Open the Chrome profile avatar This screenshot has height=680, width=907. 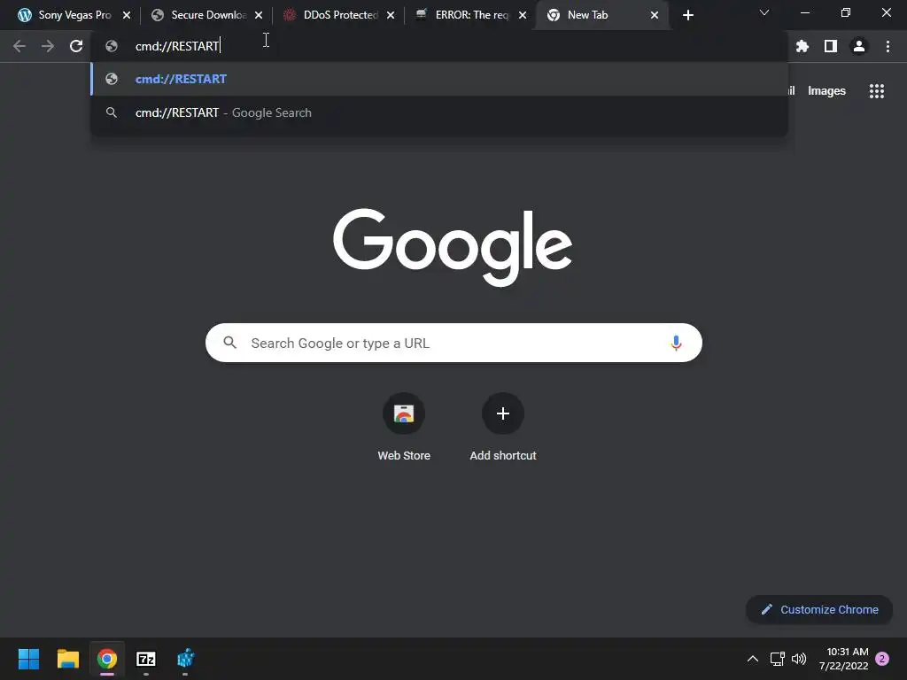(859, 46)
